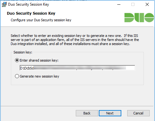Cancel the Duo installation
Viewport: 155px width, 121px height.
[138, 113]
